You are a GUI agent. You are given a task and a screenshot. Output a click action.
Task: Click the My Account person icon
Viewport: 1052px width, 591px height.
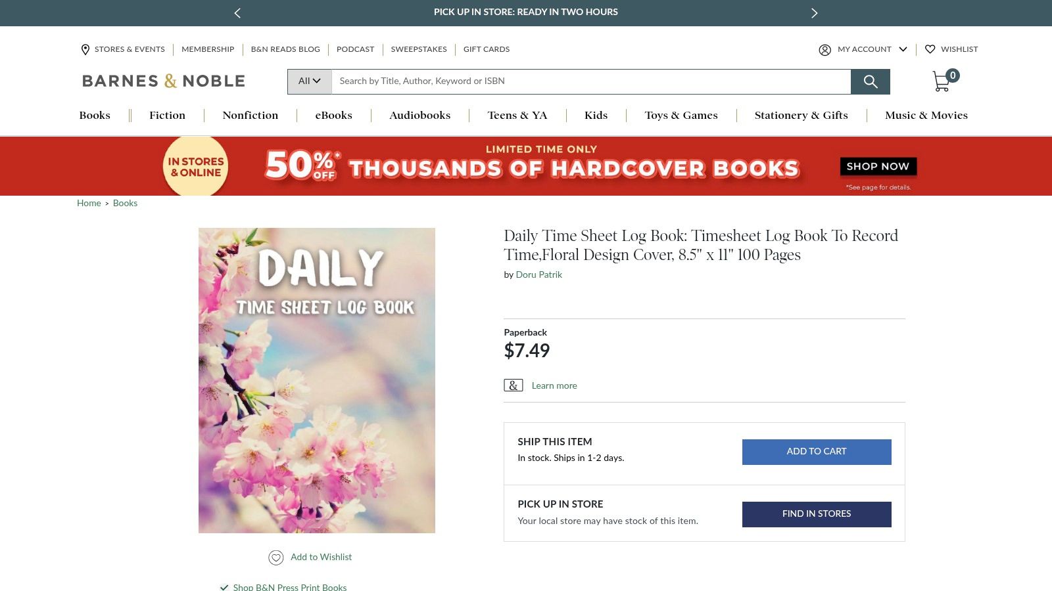(x=825, y=49)
